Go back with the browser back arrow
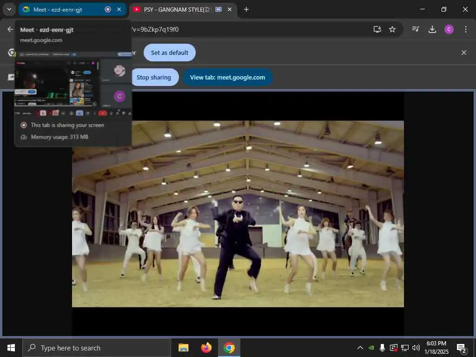The width and height of the screenshot is (476, 357). pyautogui.click(x=10, y=29)
